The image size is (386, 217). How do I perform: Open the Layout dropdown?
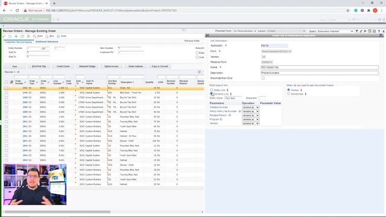tap(286, 31)
